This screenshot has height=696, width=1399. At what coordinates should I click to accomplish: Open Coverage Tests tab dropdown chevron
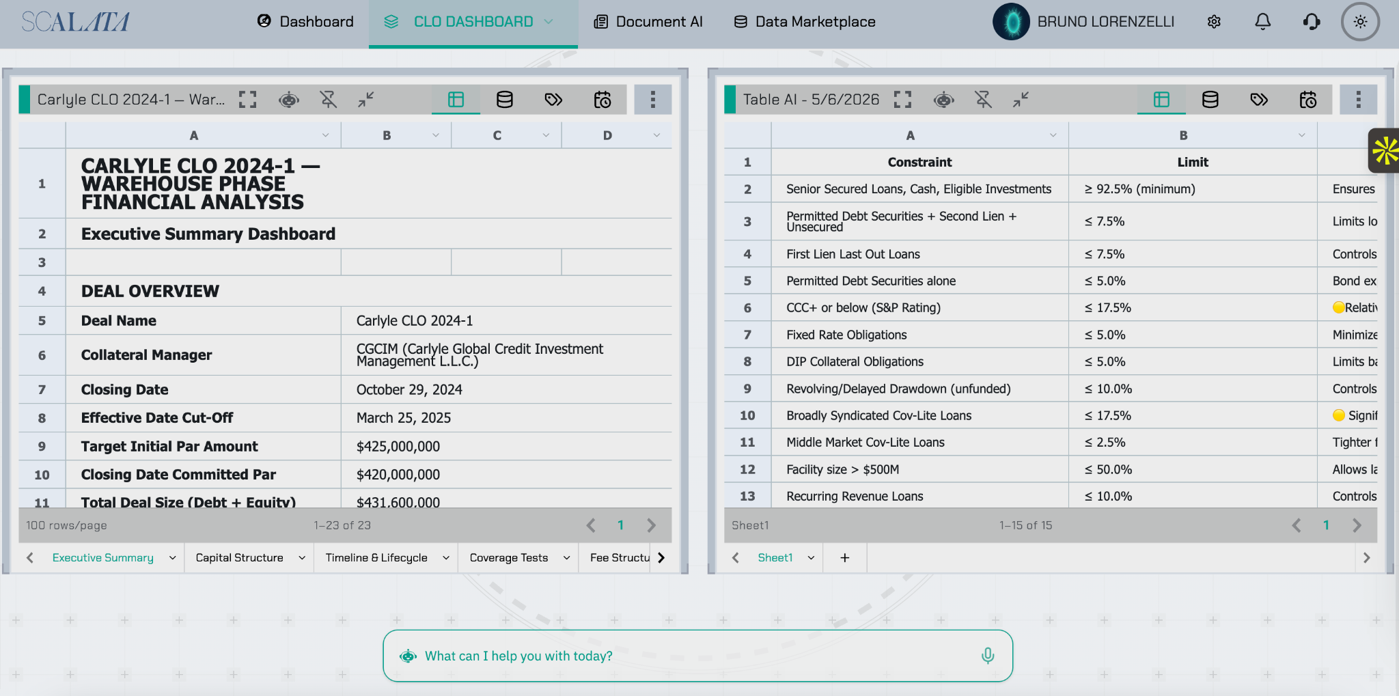(567, 558)
